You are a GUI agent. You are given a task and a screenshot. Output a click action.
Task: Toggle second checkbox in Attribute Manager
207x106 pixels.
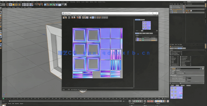point(182,53)
